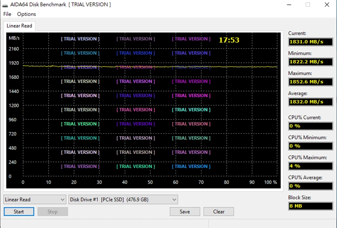Minimize the AIDA64 Disk Benchmark window
This screenshot has width=337, height=228.
tap(289, 5)
